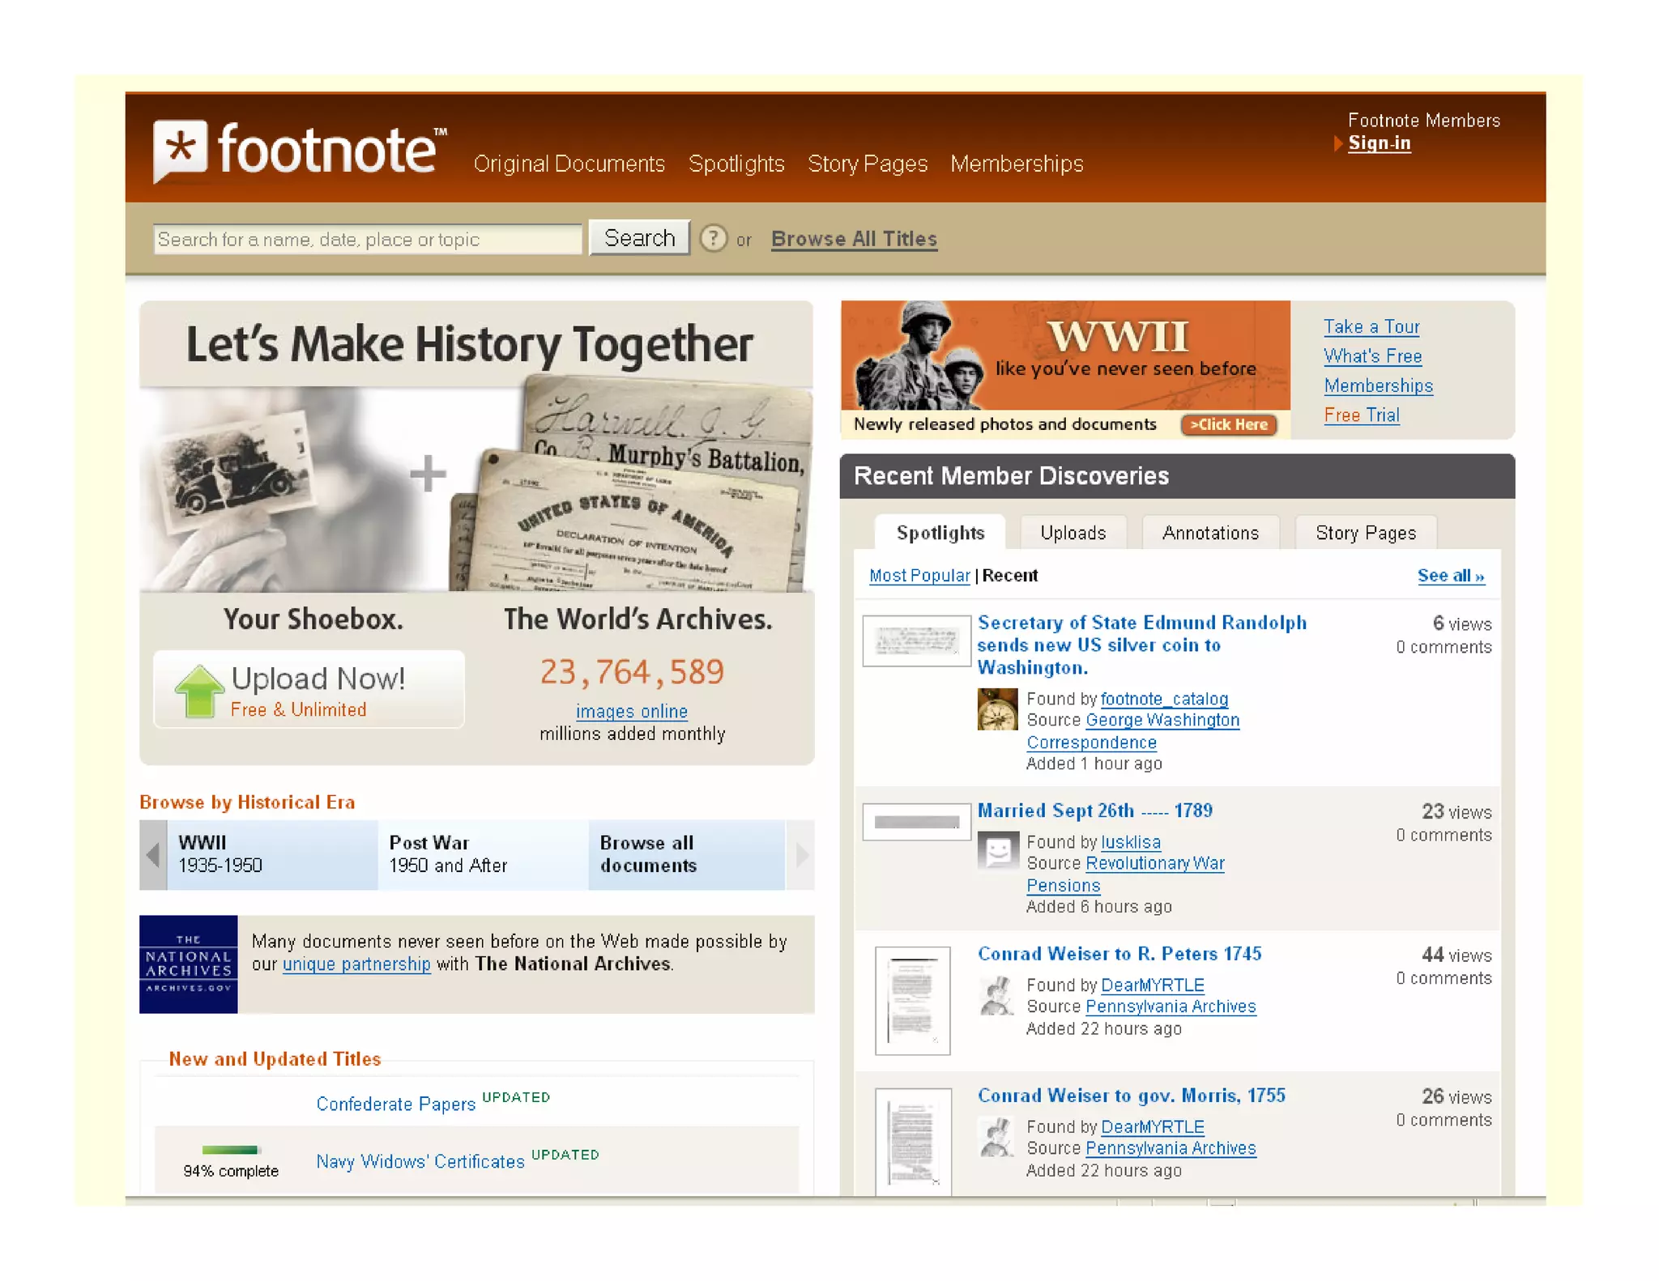The width and height of the screenshot is (1659, 1281).
Task: Click 23,764,589 images count
Action: pyautogui.click(x=632, y=672)
